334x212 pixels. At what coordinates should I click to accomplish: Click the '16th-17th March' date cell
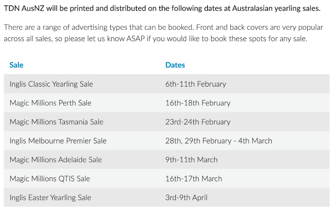pos(194,179)
